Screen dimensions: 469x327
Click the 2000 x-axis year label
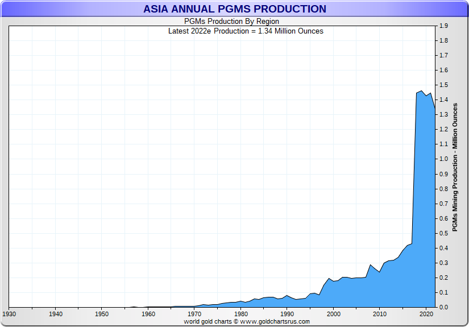point(333,314)
